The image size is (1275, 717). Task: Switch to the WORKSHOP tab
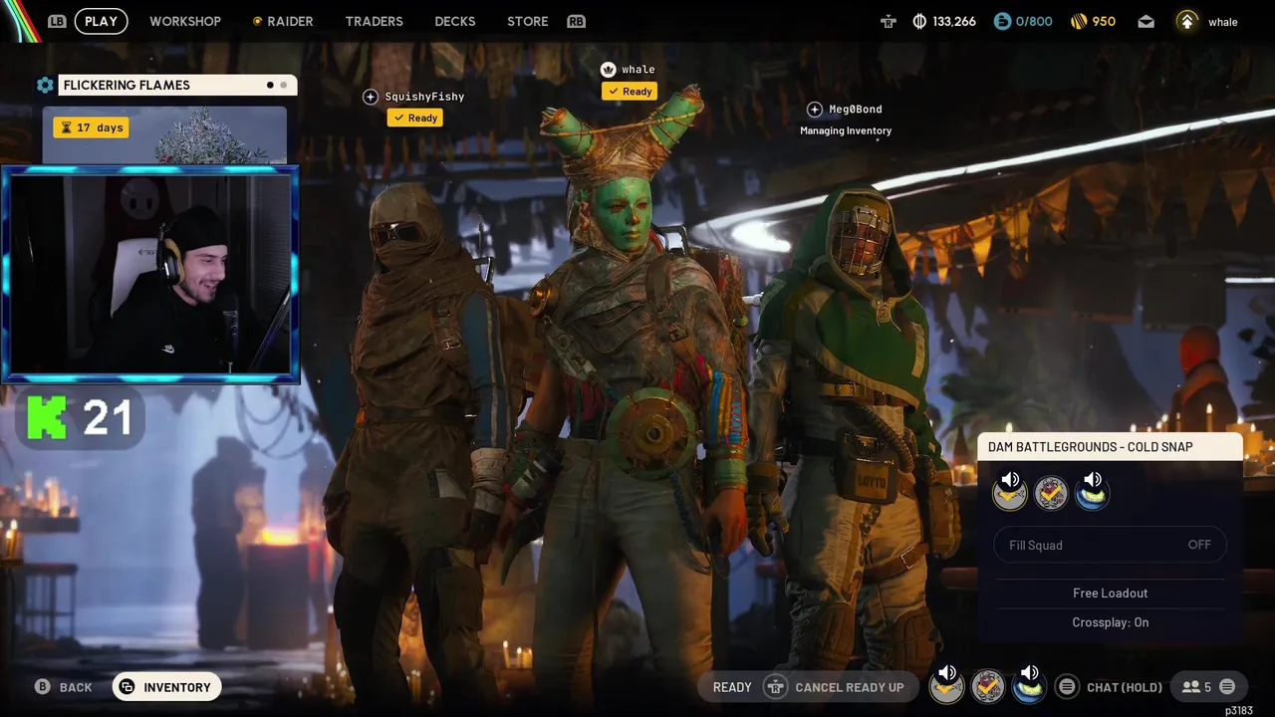[x=185, y=21]
